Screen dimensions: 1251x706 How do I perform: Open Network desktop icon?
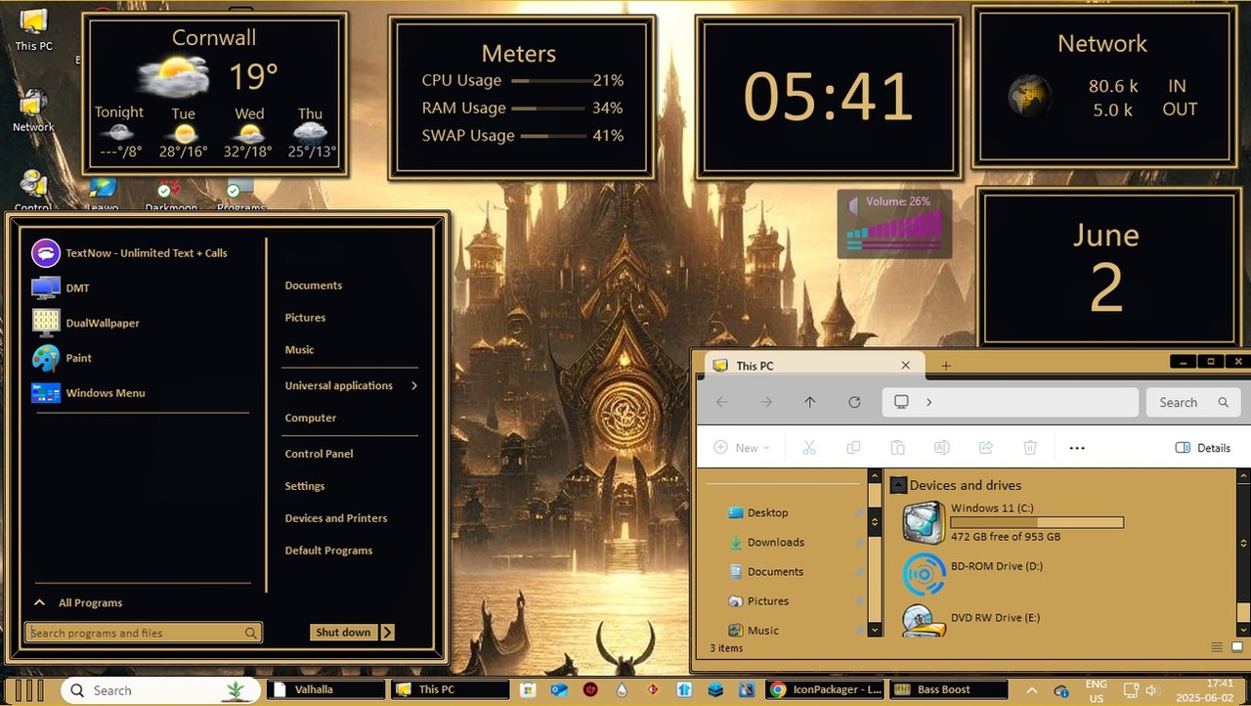coord(33,110)
